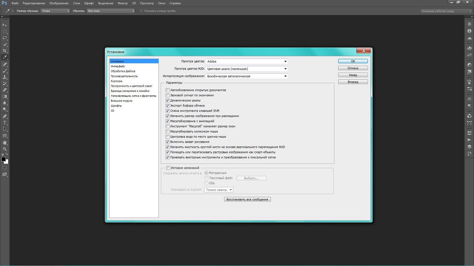Open the Палитра цветов HUD dropdown

point(247,69)
